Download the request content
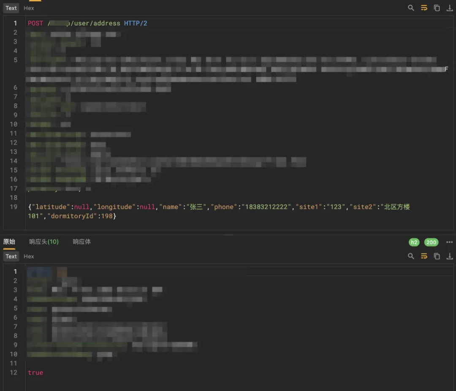This screenshot has height=391, width=456. tap(450, 8)
